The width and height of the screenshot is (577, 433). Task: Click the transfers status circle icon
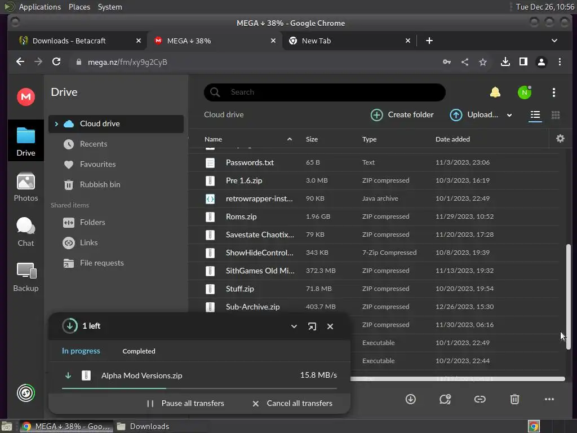click(26, 393)
